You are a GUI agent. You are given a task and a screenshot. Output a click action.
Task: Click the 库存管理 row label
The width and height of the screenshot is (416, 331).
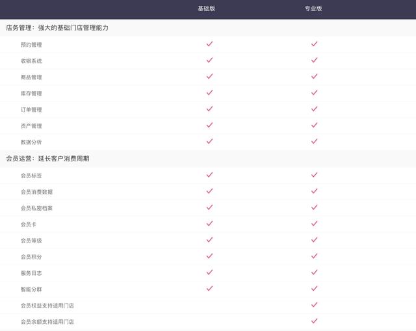31,94
